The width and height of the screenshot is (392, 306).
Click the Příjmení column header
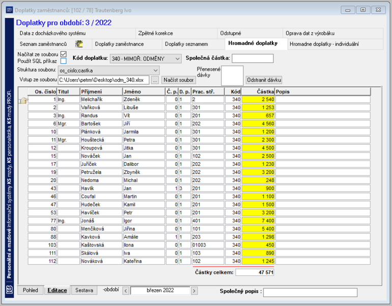point(101,92)
